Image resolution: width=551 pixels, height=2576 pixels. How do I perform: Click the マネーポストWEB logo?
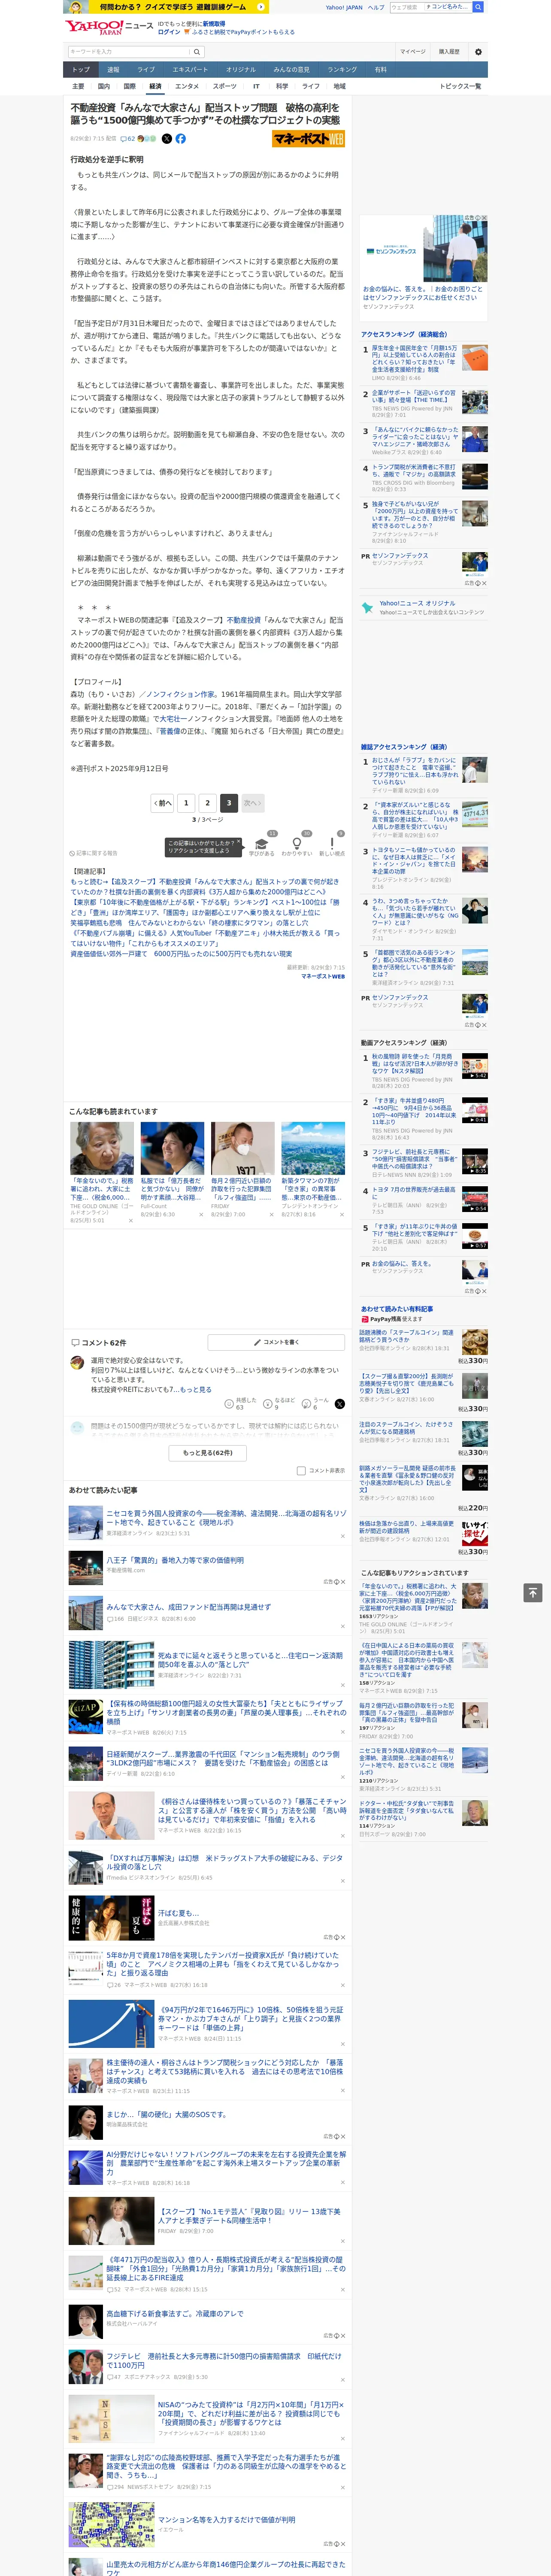308,139
